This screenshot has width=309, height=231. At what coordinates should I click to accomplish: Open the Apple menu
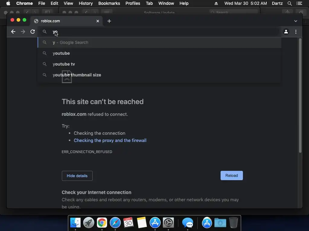[8, 3]
